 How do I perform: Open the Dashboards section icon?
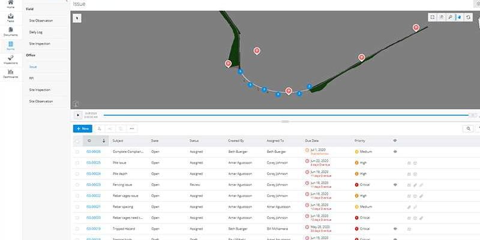point(11,73)
